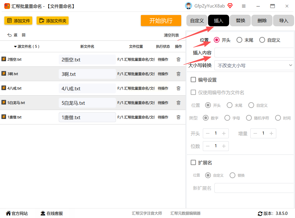Select 自定义 for numbering position
Viewport: 295px width, 218px height.
tap(251, 105)
